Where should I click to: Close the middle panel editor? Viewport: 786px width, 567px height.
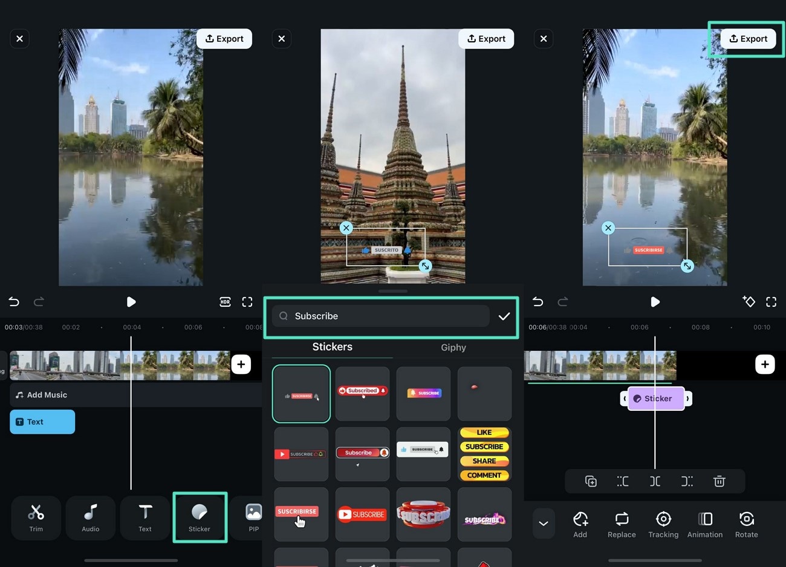(282, 39)
